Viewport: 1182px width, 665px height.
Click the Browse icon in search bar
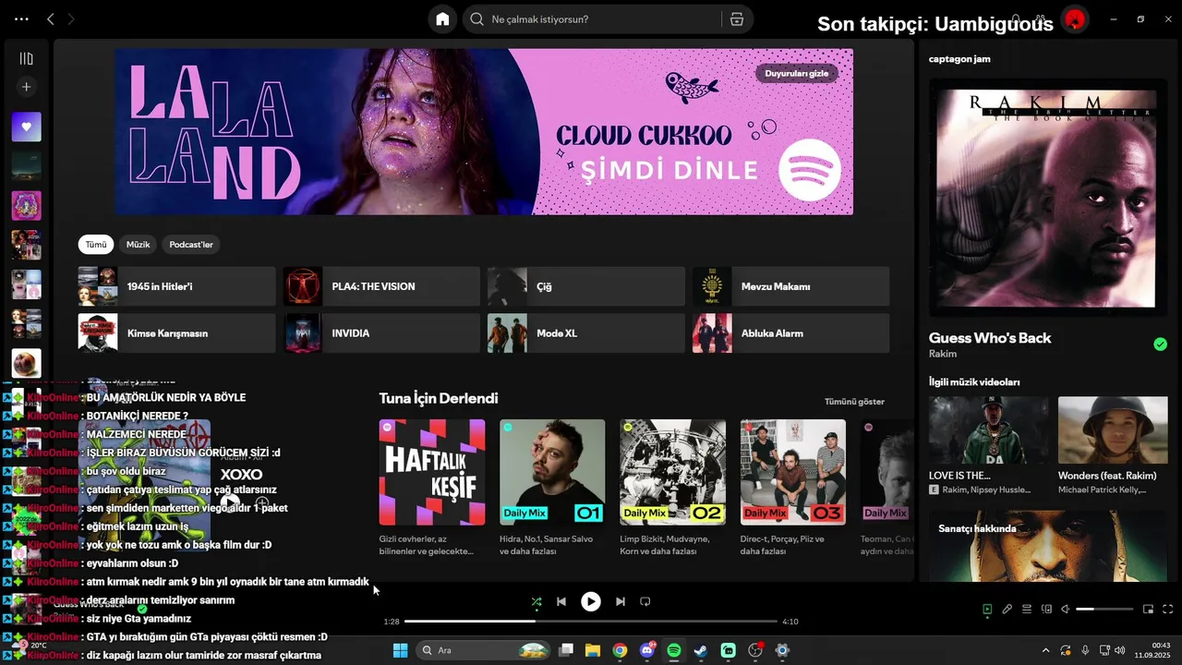(x=736, y=18)
